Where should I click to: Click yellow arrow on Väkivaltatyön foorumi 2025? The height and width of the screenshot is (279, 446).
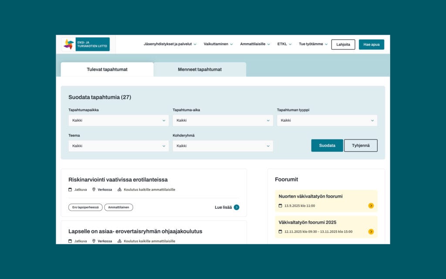[x=371, y=231]
